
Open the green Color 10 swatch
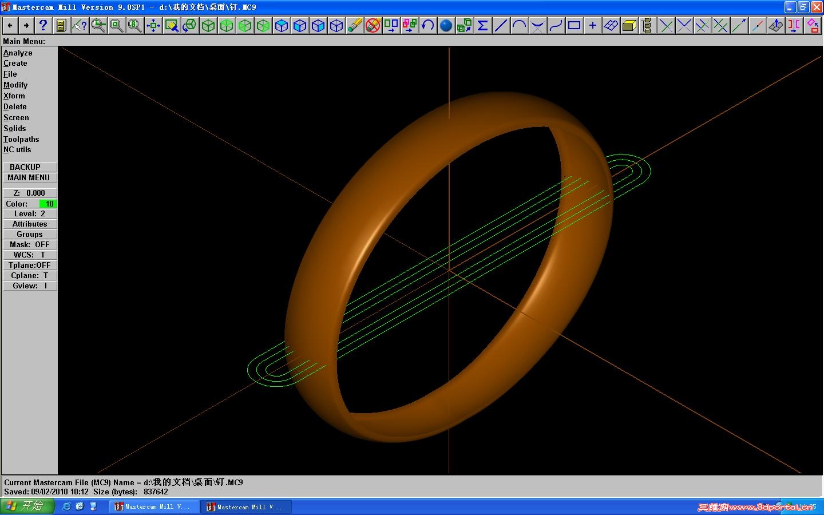(47, 204)
